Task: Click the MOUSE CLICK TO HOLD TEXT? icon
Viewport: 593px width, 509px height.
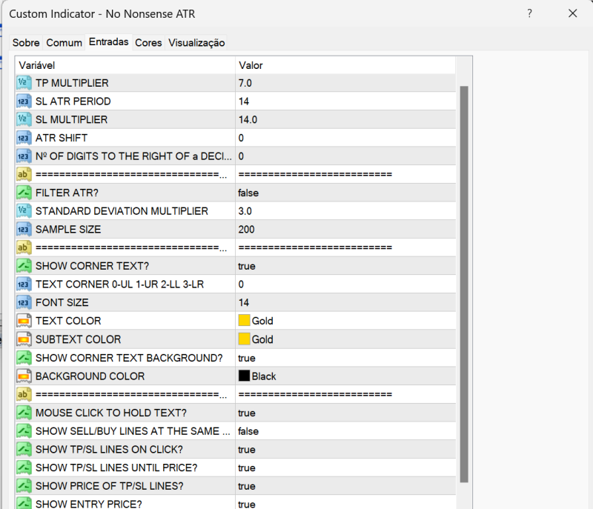Action: click(x=24, y=413)
